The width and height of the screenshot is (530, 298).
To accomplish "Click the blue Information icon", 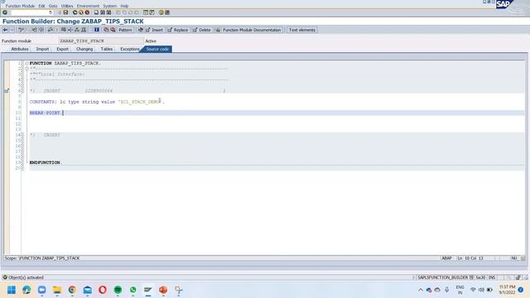I will point(97,30).
